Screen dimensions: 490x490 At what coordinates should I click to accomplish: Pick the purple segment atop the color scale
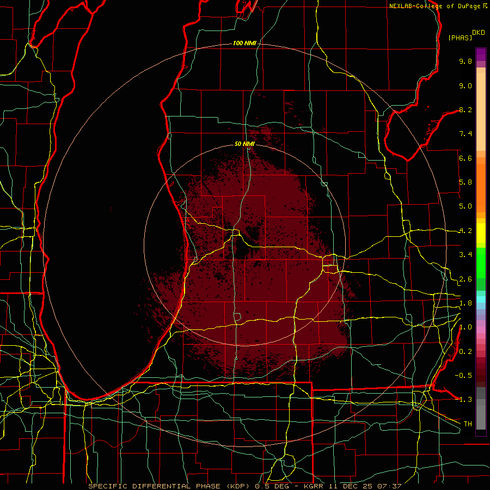point(481,54)
